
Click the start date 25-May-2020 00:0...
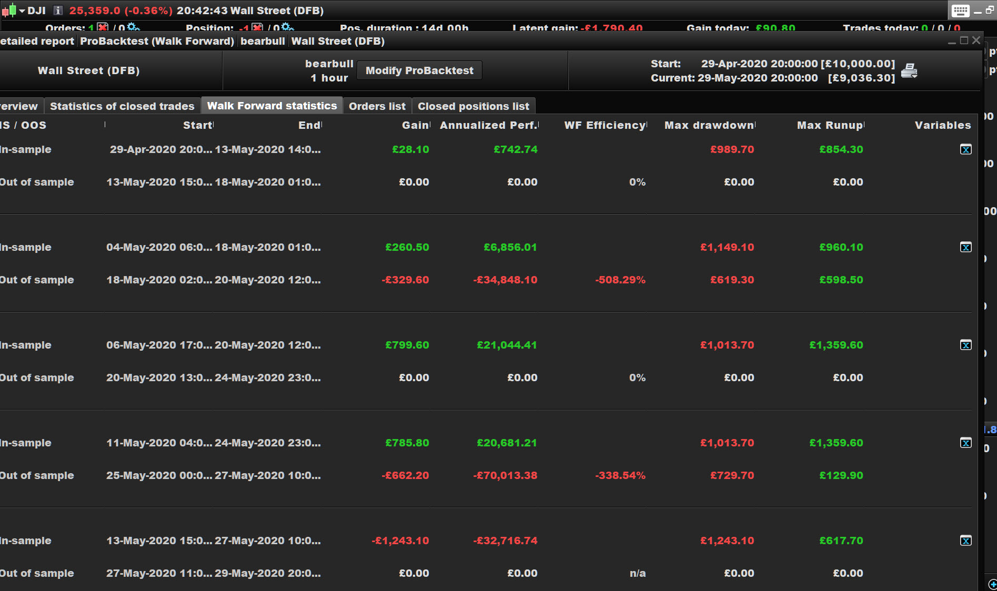[x=159, y=475]
